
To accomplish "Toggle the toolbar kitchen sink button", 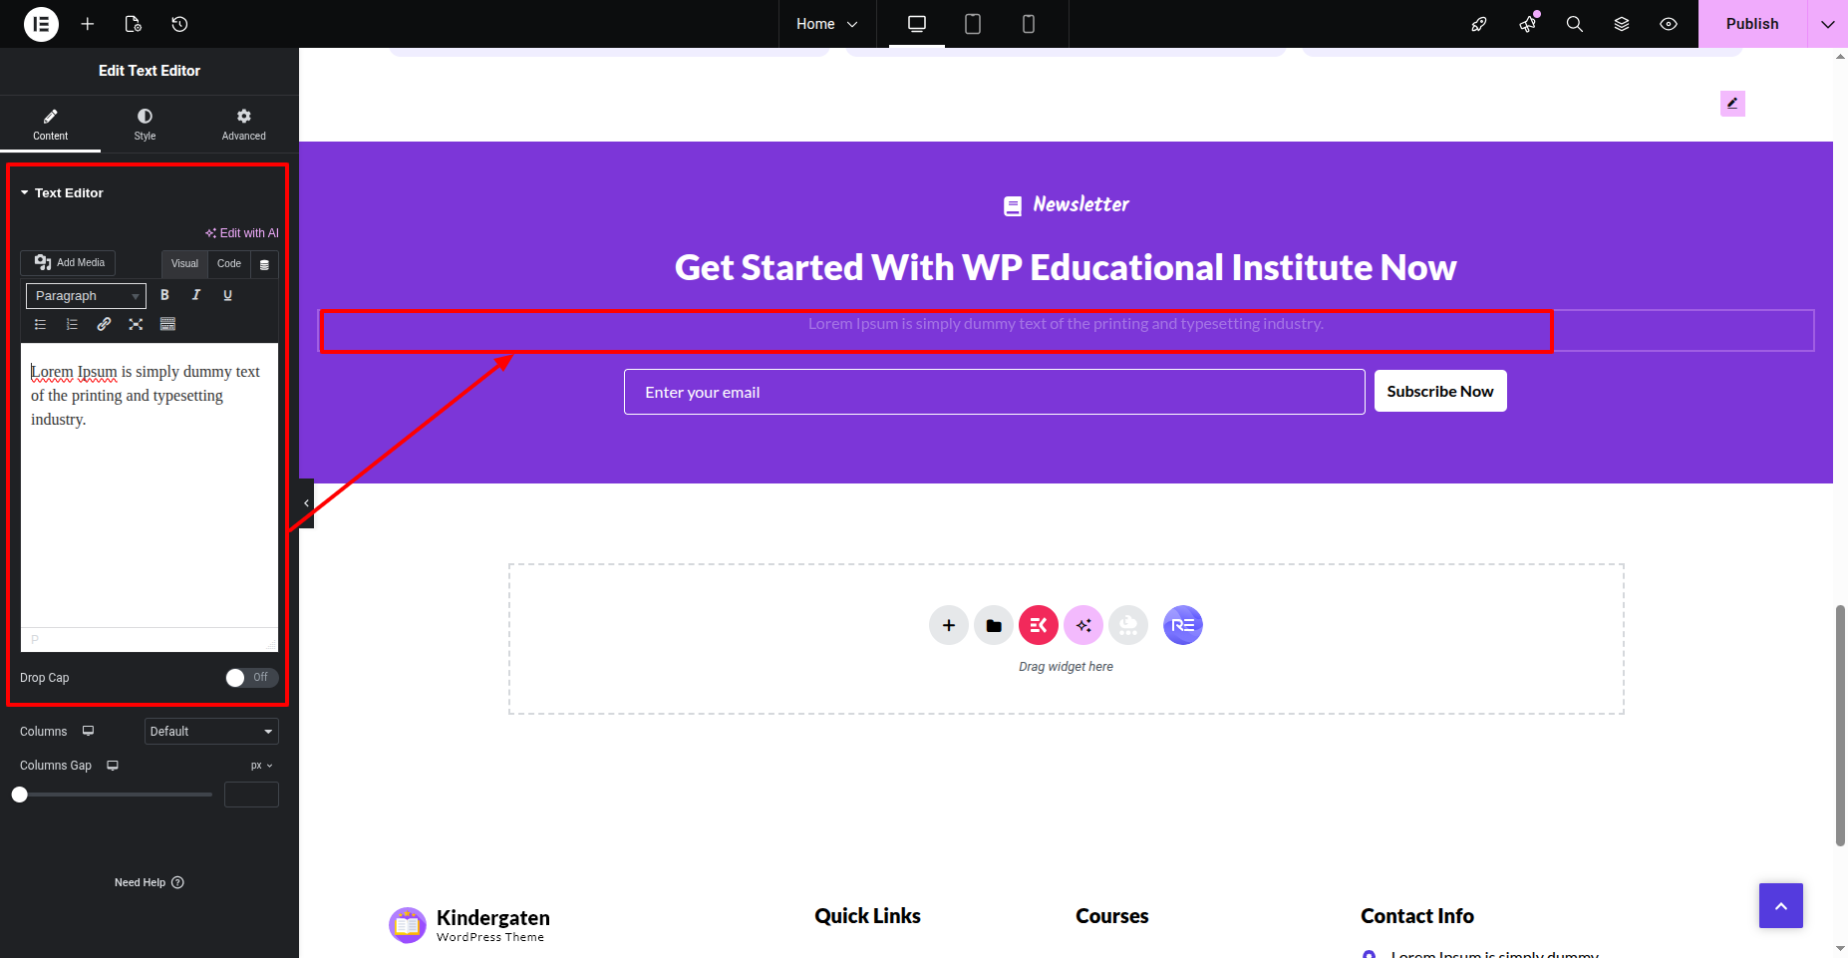I will [167, 324].
